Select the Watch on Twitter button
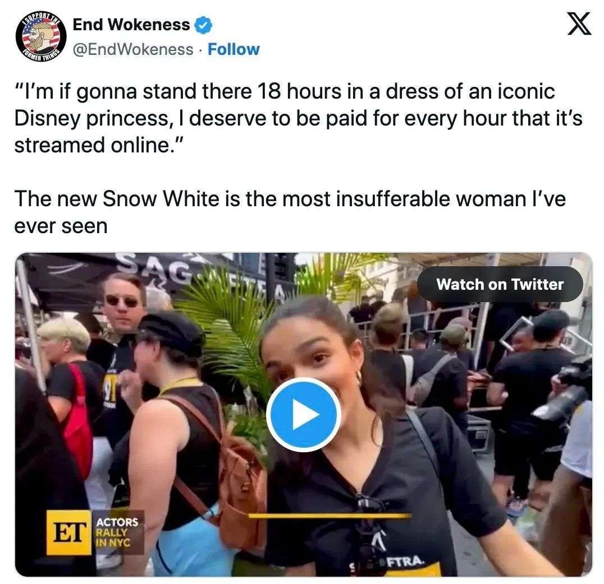The image size is (604, 584). 500,284
